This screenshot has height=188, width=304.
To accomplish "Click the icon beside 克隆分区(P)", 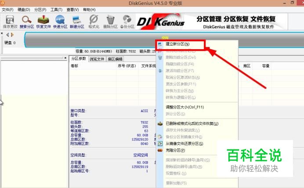I will pos(160,150).
